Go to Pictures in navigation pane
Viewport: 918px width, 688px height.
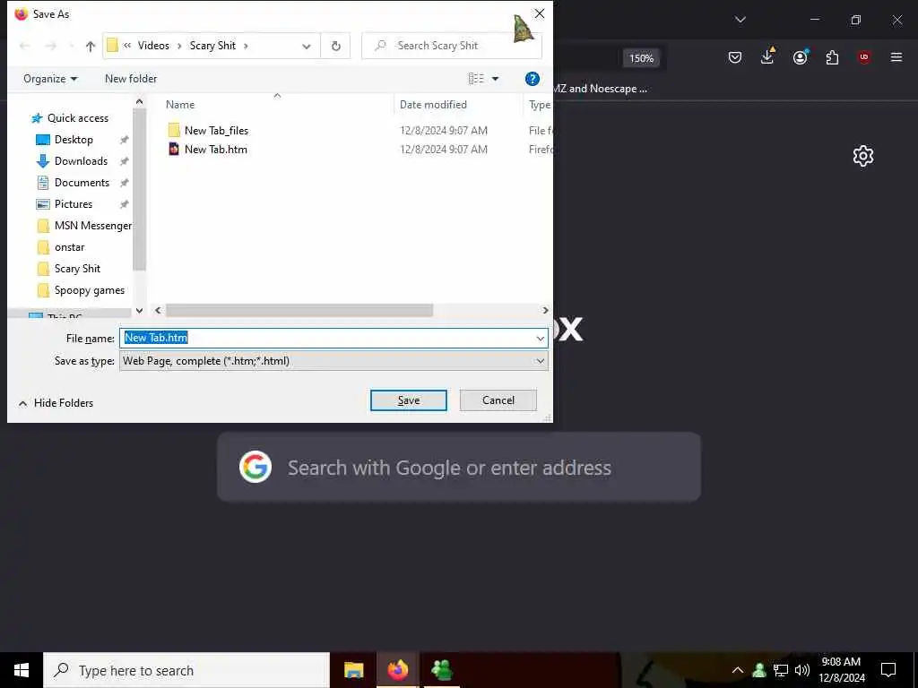(x=74, y=204)
